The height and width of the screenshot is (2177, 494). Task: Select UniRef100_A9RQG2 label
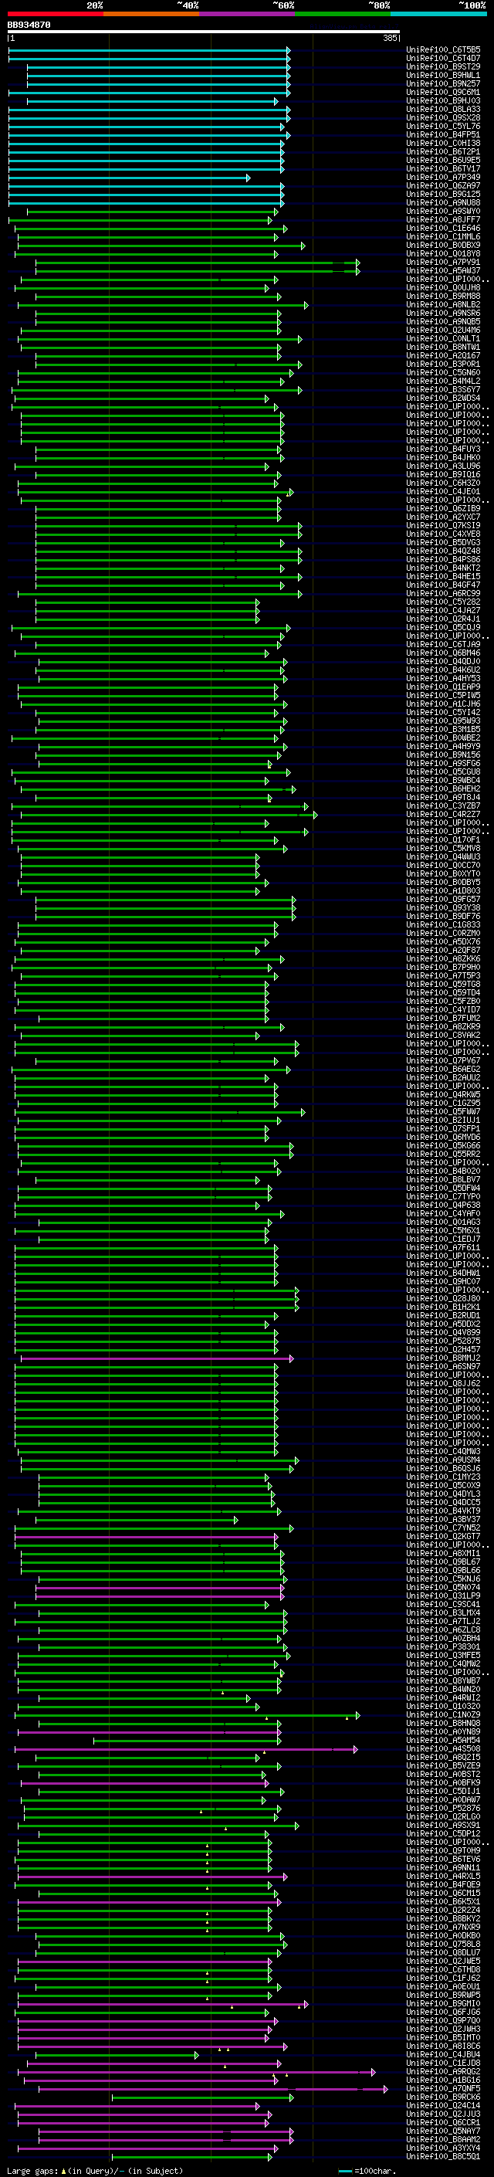point(443,2072)
